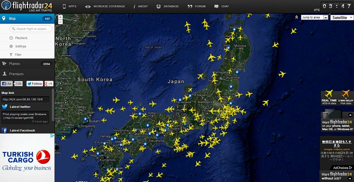The image size is (354, 182).
Task: Open Increase Coverage page
Action: coord(105,7)
